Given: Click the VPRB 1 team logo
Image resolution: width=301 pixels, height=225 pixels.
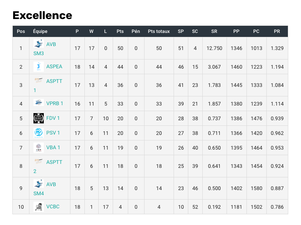Looking at the screenshot, I should coord(39,104).
